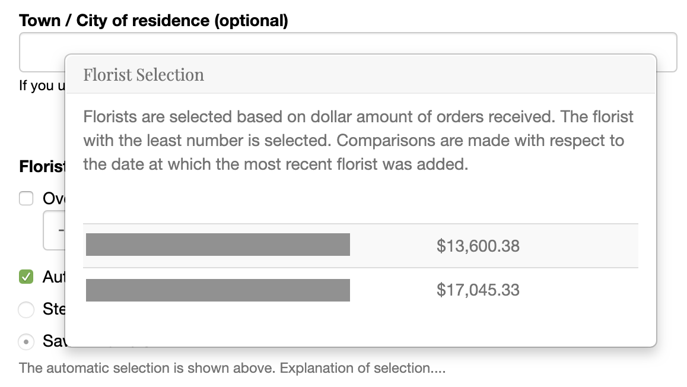Click "The automatic selection is shown above" text
Viewport: 687px width, 387px height.
tap(147, 368)
